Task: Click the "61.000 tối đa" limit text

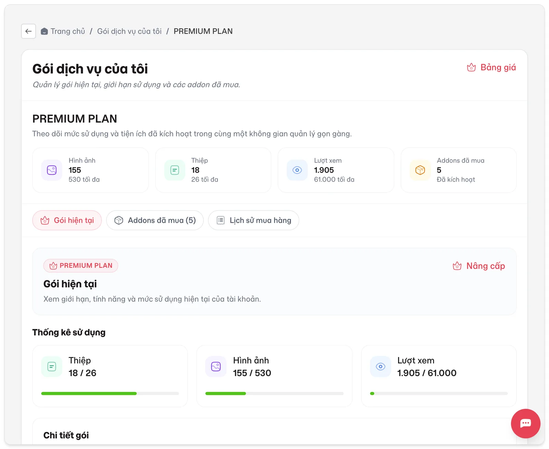Action: (334, 180)
